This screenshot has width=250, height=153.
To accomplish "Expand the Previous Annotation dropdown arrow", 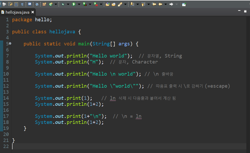I will coord(149,4).
